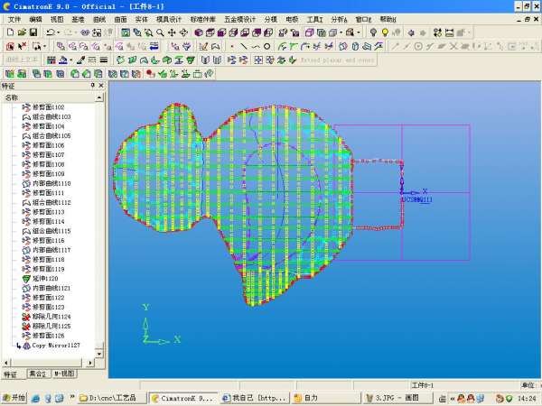The image size is (542, 406).
Task: Click the Copy Mirror1127 feature icon
Action: [x=26, y=345]
